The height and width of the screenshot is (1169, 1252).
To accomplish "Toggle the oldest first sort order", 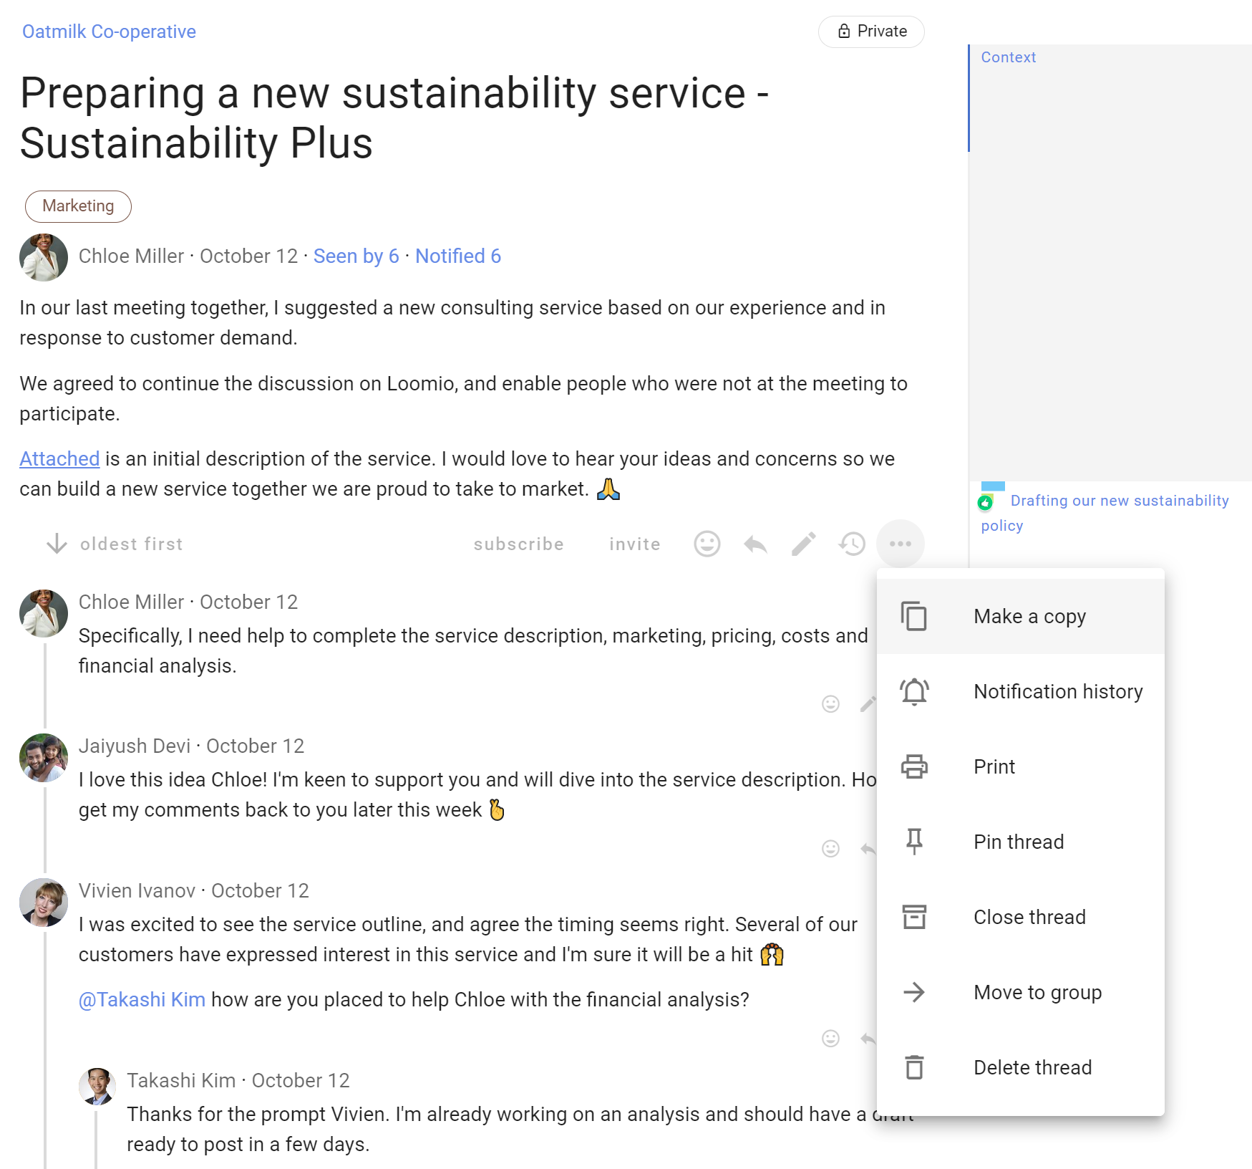I will tap(115, 544).
